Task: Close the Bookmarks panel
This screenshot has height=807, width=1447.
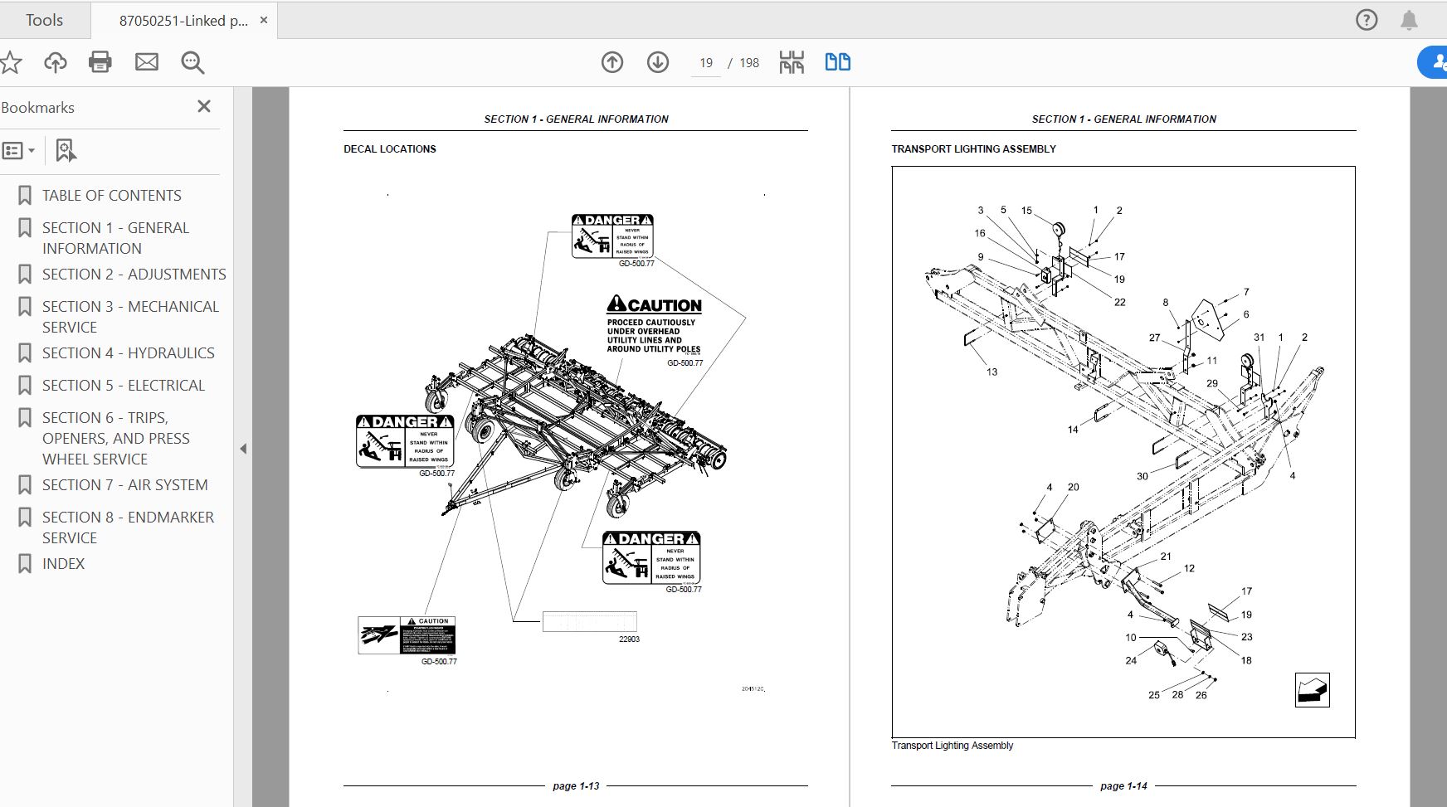Action: click(x=204, y=106)
